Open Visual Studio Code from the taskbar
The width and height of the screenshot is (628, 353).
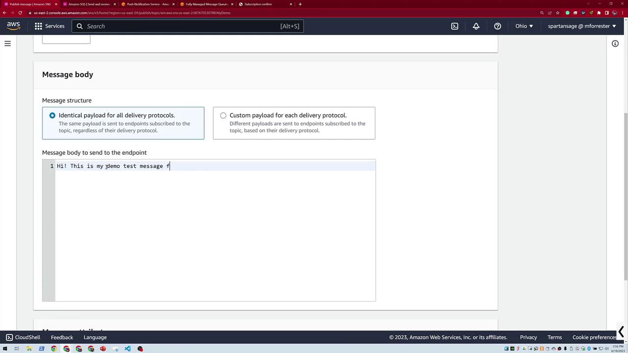(x=128, y=349)
